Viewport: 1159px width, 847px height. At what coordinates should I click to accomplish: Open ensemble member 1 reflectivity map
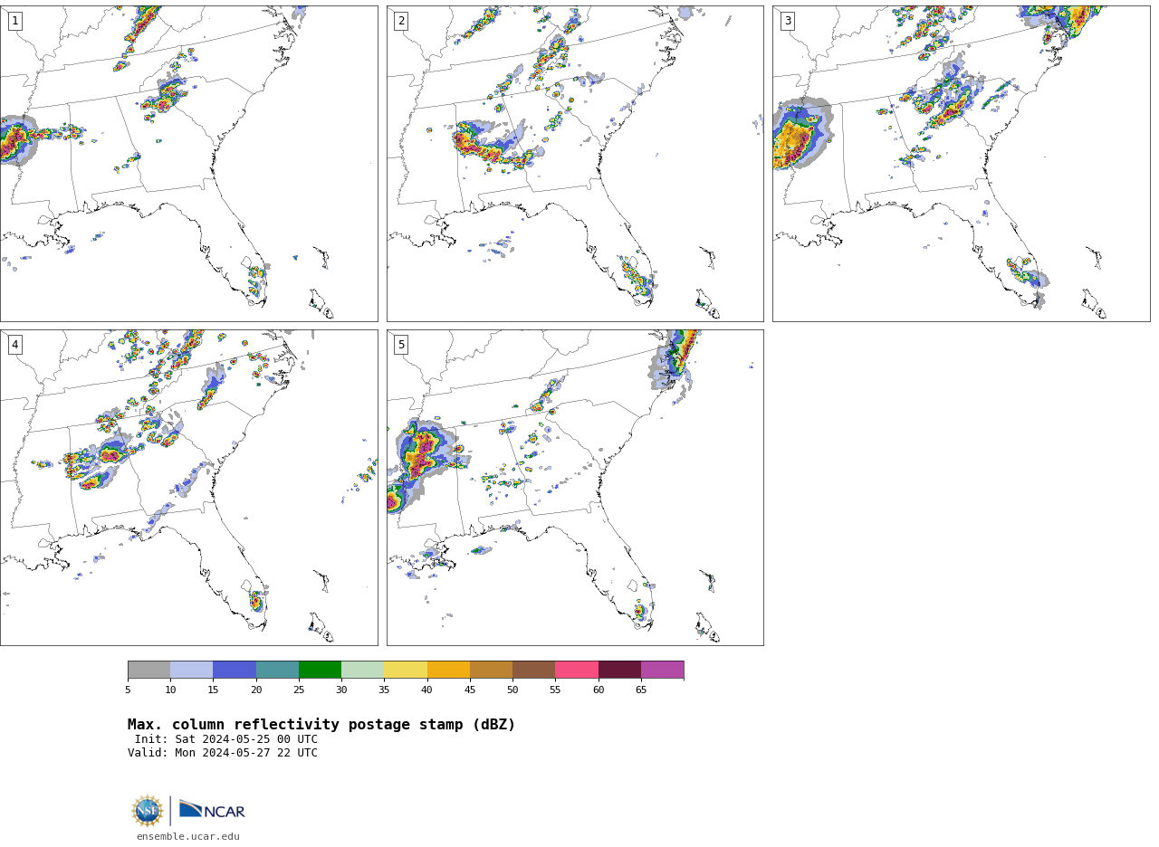(x=188, y=164)
